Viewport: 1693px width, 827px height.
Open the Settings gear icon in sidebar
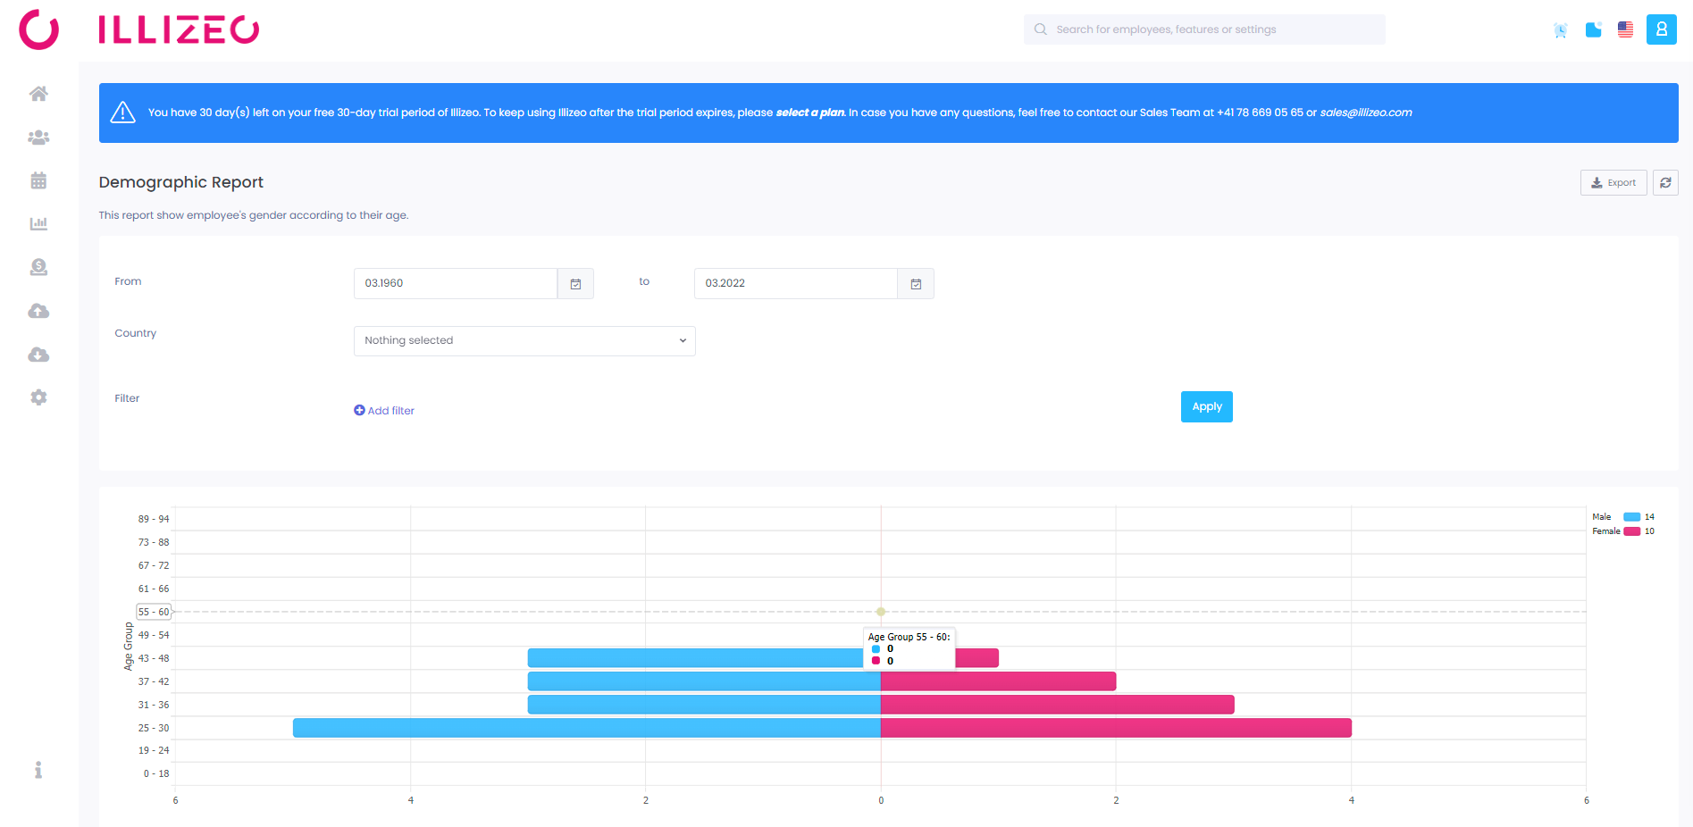click(x=38, y=397)
